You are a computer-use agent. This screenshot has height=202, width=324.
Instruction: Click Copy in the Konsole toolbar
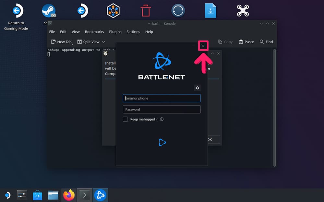point(225,42)
